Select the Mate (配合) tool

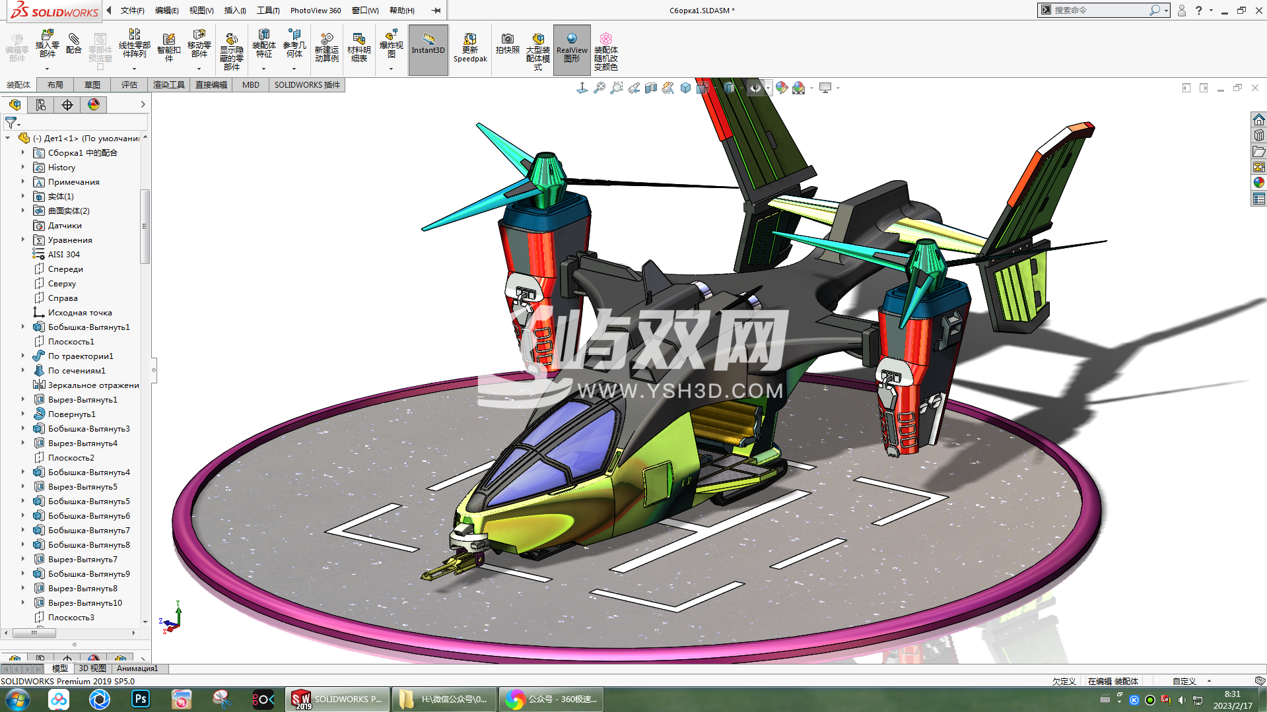[x=74, y=44]
